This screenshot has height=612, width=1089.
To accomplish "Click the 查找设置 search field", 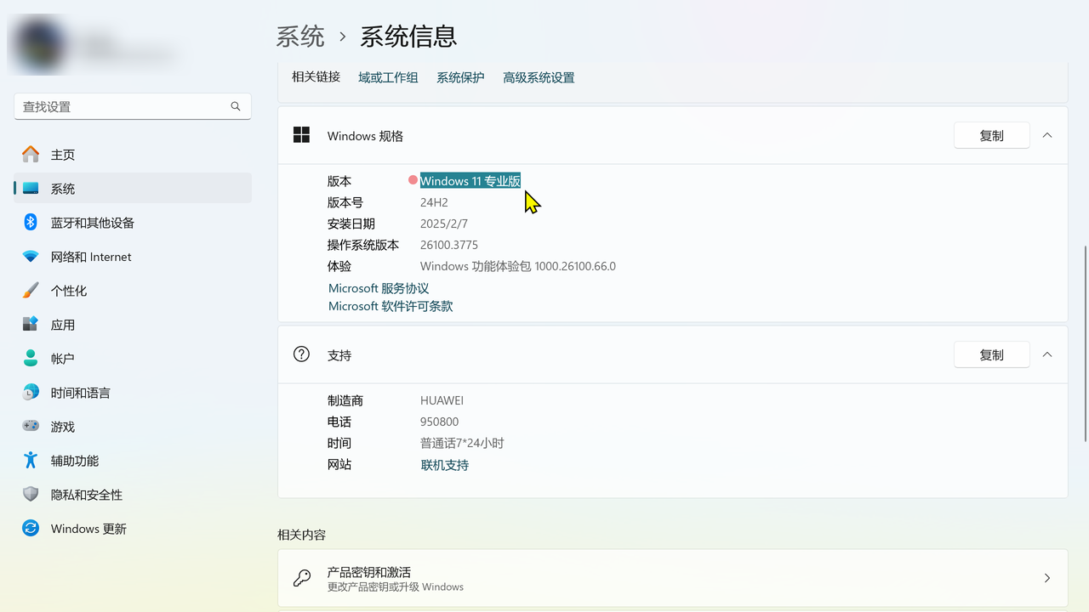I will (123, 106).
